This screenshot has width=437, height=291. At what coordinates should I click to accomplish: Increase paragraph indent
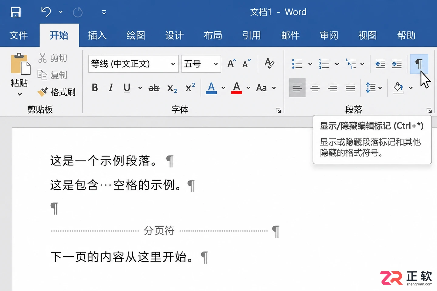pos(397,64)
